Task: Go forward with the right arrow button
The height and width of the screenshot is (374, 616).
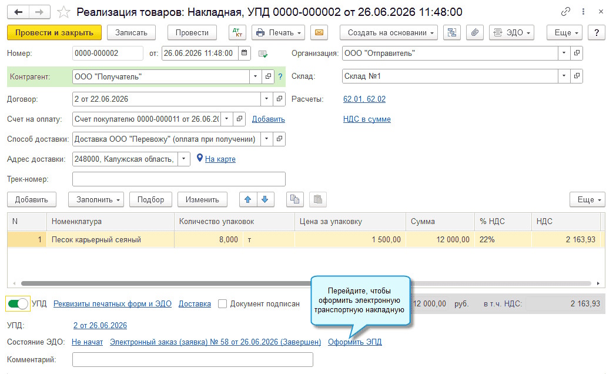Action: 39,12
